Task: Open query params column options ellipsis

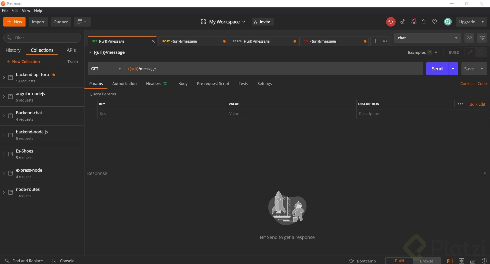Action: pos(460,104)
